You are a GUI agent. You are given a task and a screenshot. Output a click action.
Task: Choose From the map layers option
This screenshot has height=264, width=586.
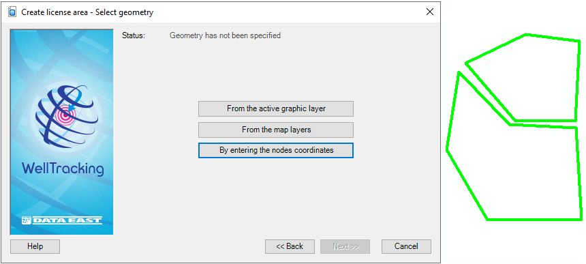tap(276, 130)
